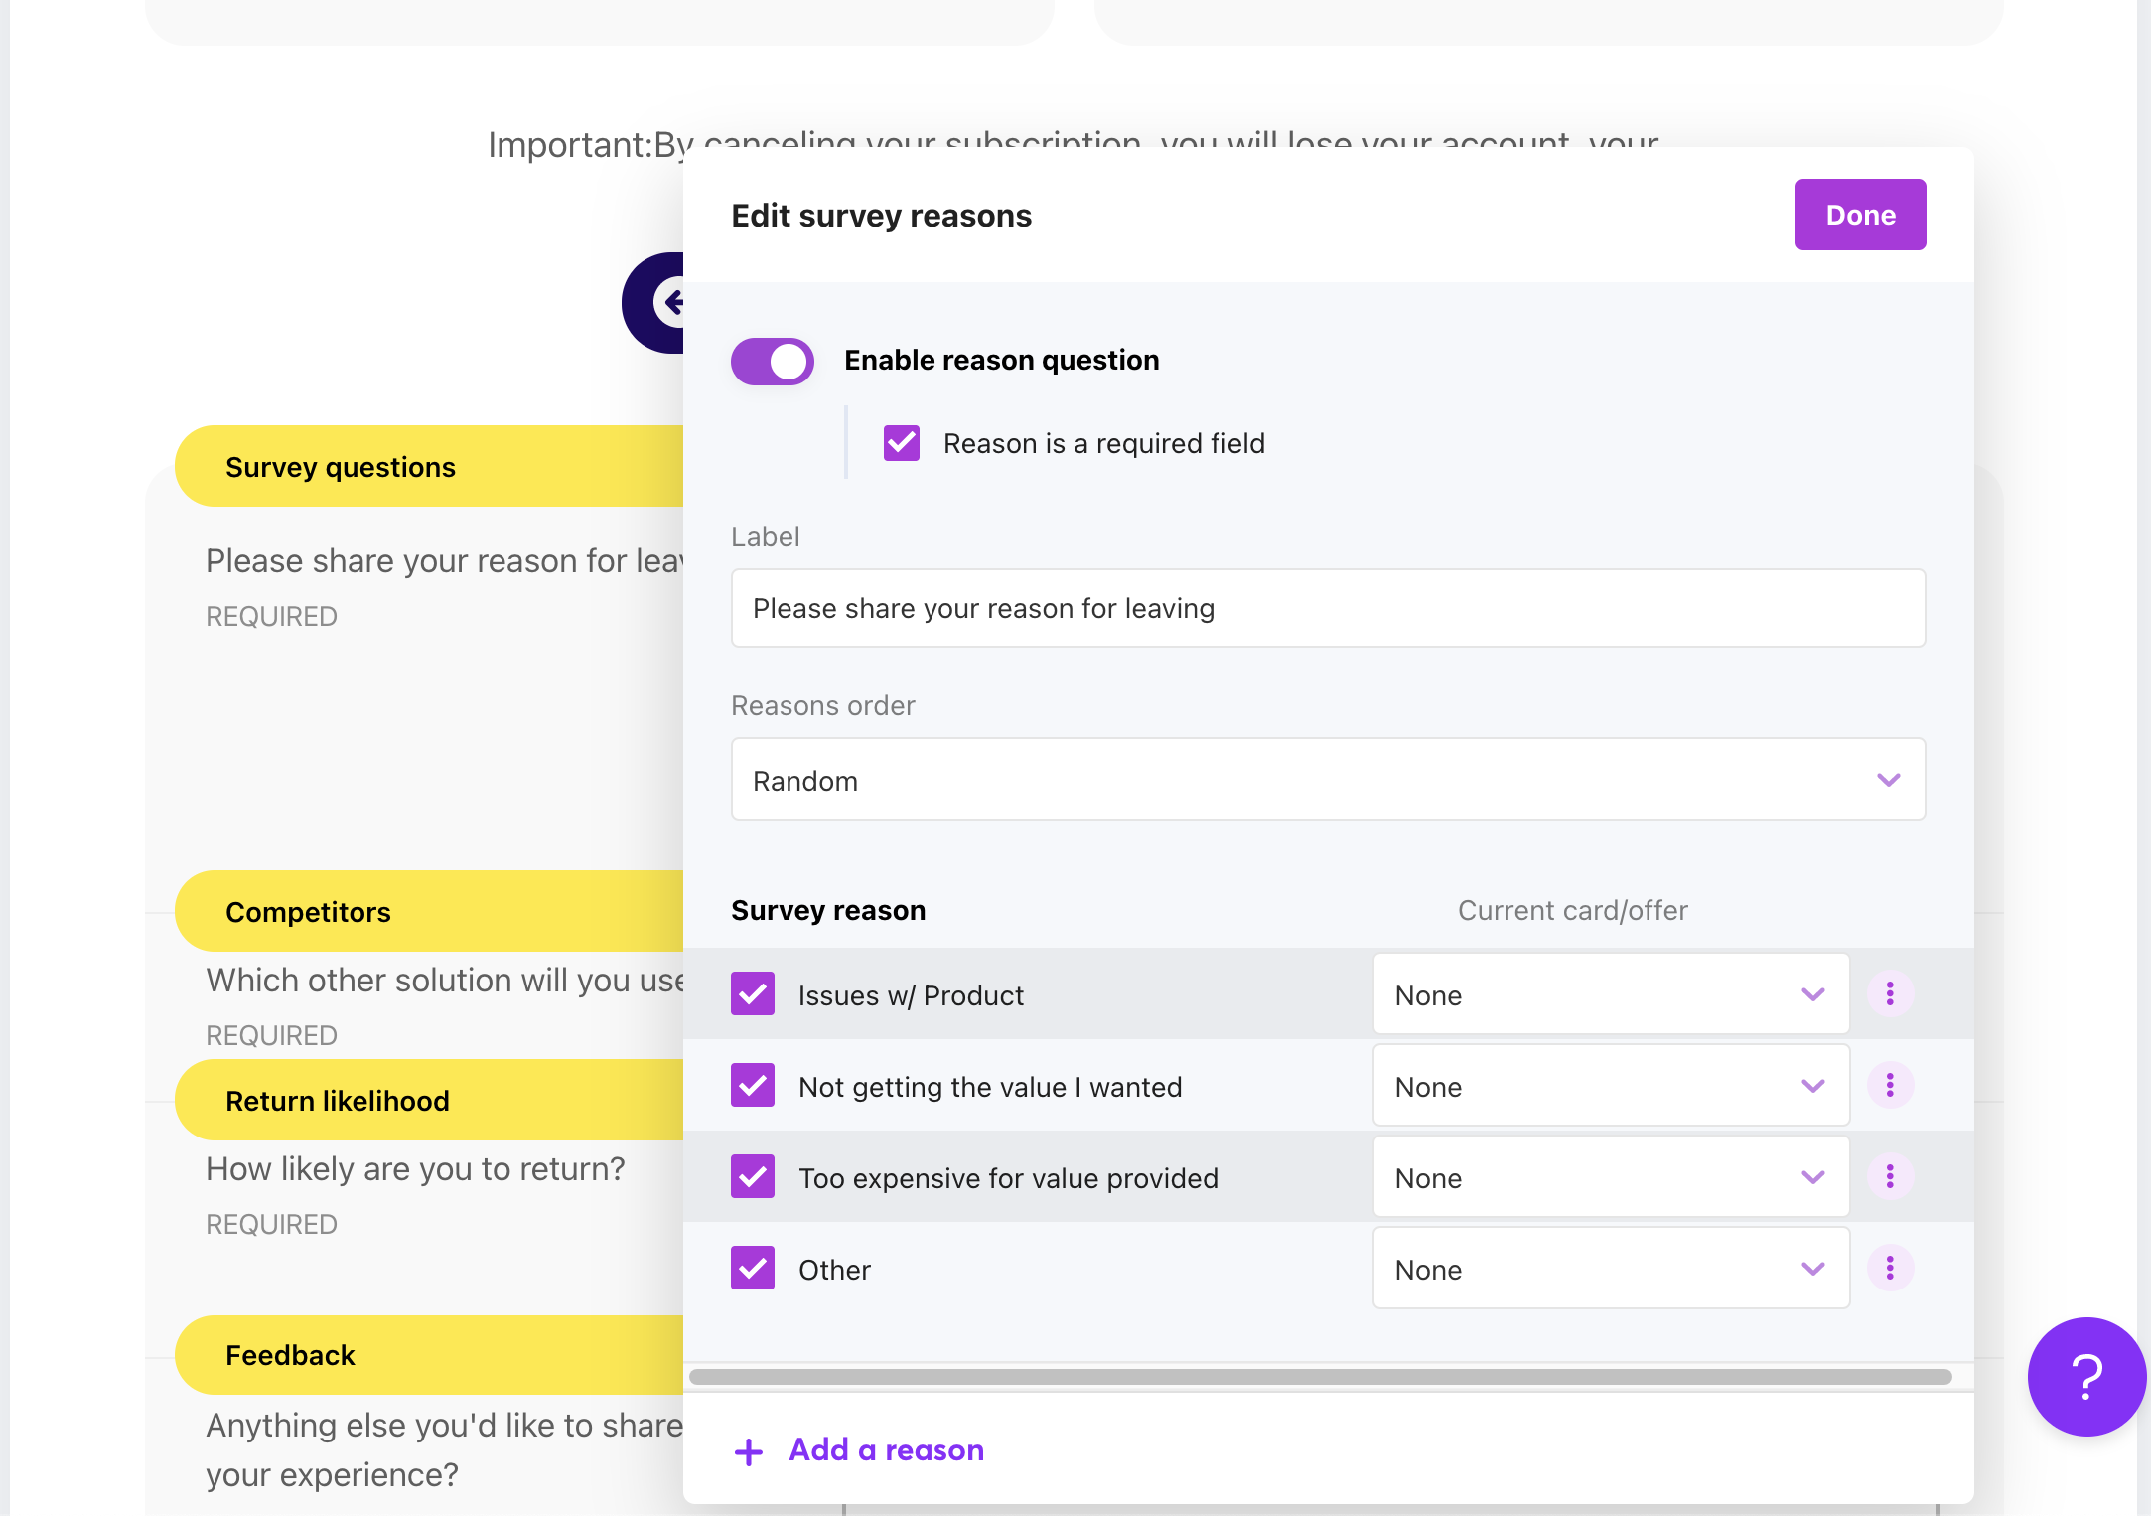Image resolution: width=2151 pixels, height=1516 pixels.
Task: Toggle the Enable reason question switch
Action: [x=773, y=361]
